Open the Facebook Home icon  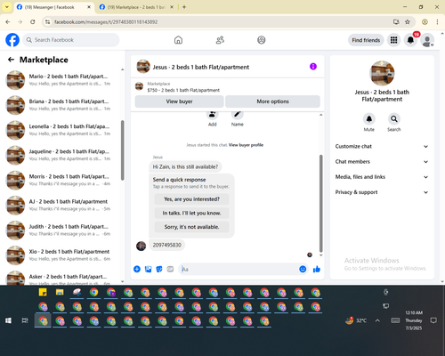coord(178,40)
